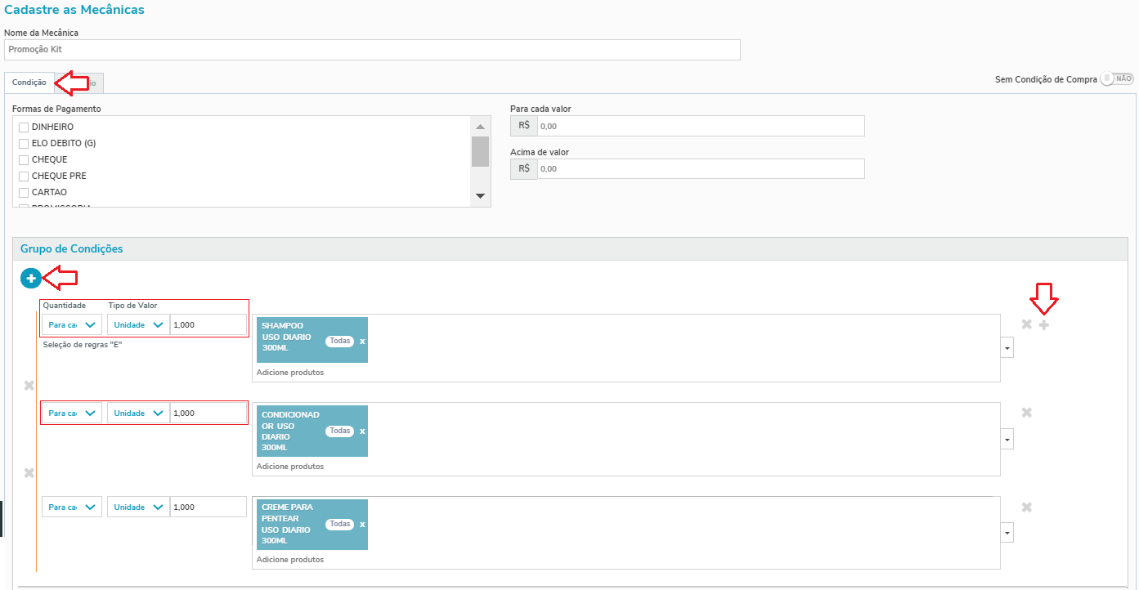This screenshot has width=1139, height=590.
Task: Click the payment list scroll-up arrow
Action: point(480,126)
